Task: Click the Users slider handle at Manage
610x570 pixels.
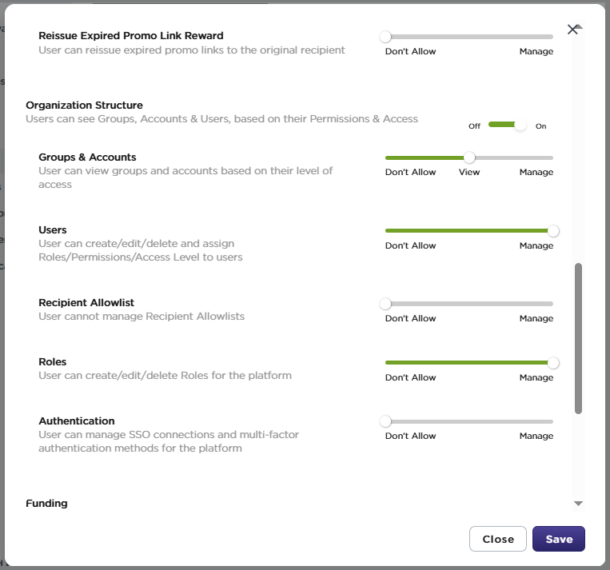Action: (x=553, y=231)
